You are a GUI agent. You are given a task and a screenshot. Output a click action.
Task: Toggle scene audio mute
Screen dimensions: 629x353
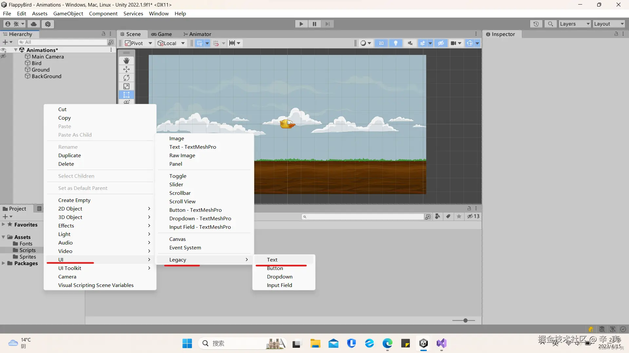click(x=410, y=43)
